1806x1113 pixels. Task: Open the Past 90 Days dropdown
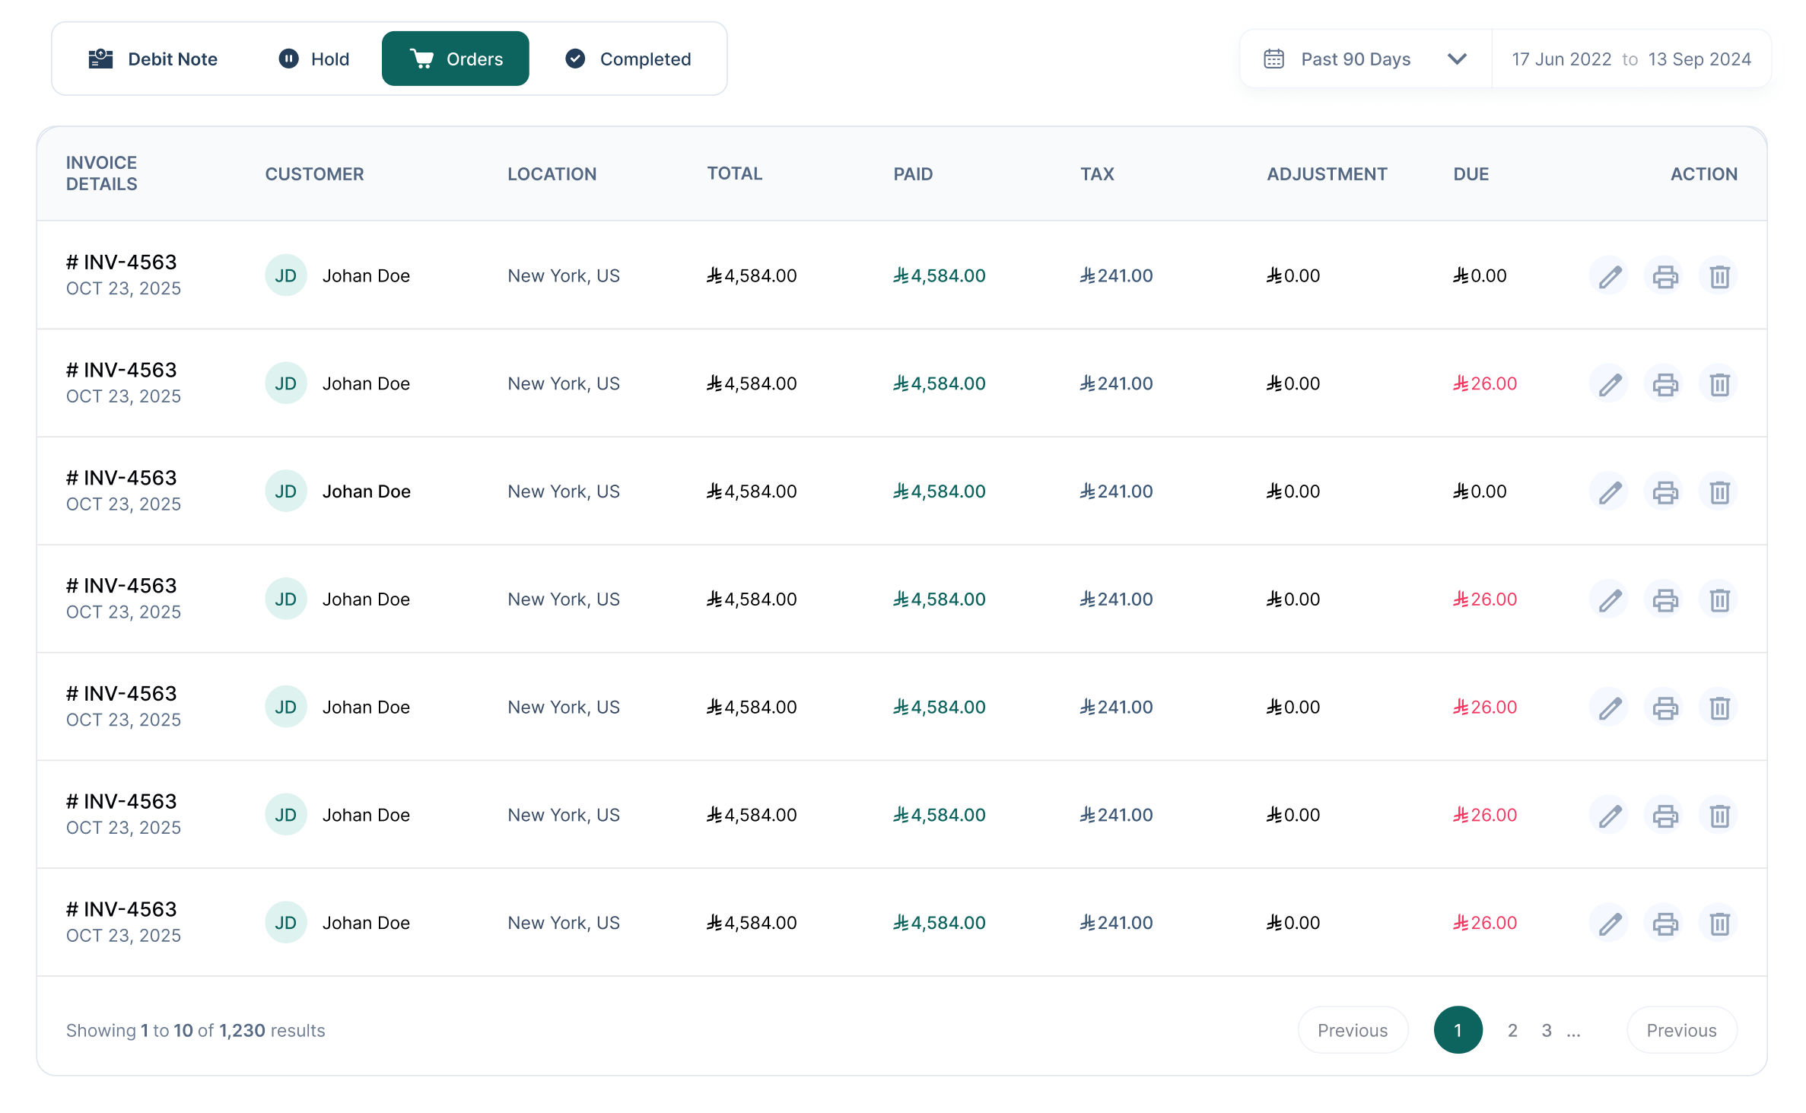point(1366,59)
